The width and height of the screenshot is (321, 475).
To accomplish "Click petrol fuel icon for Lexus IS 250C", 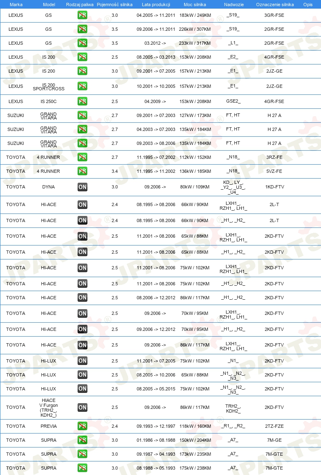I will [x=83, y=101].
